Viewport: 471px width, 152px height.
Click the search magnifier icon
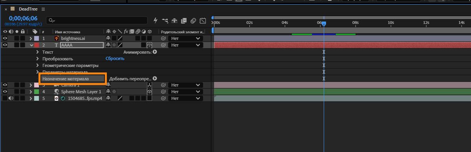tap(52, 20)
